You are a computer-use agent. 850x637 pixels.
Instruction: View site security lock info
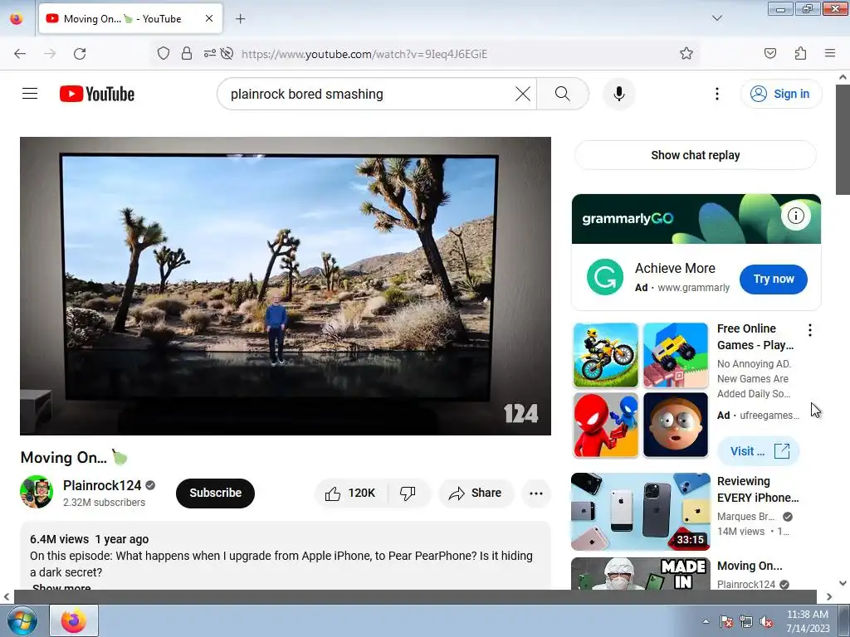tap(187, 54)
